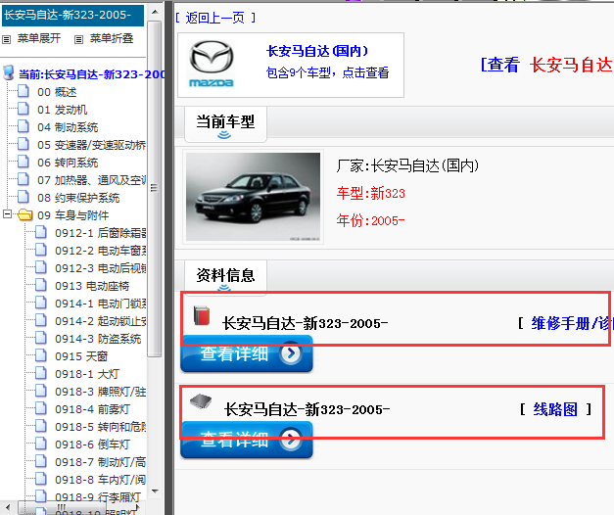The width and height of the screenshot is (614, 515).
Task: Click page icon of 0914-3 防盗系统
Action: (41, 338)
